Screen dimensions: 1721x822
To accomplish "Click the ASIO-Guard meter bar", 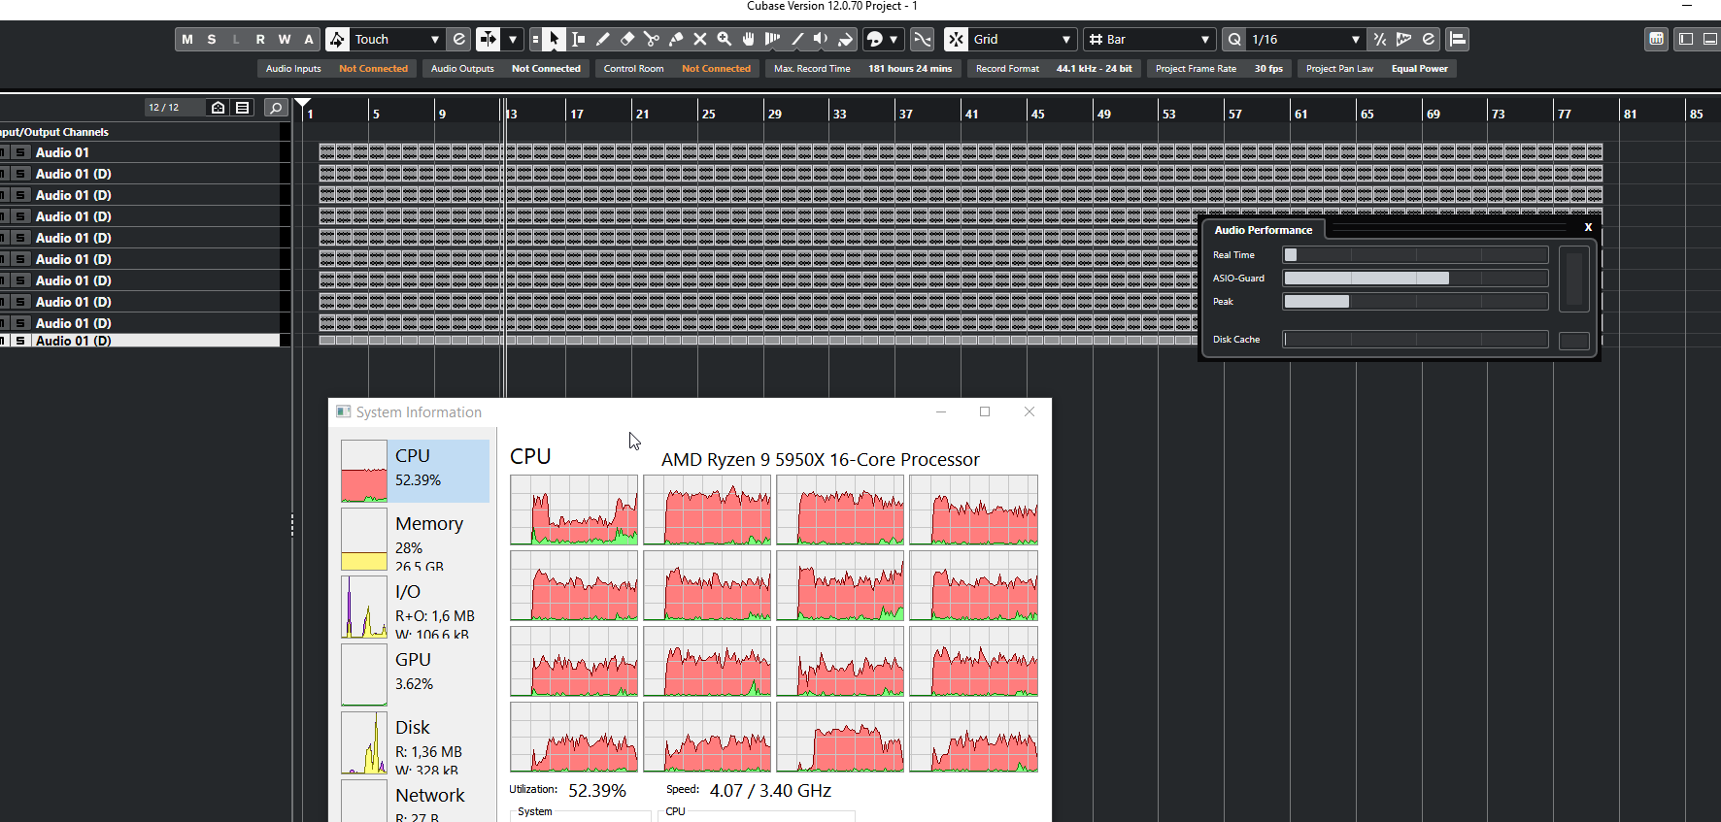I will pyautogui.click(x=1416, y=279).
